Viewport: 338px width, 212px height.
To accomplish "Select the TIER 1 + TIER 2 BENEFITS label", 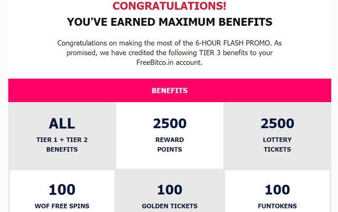I will point(62,145).
